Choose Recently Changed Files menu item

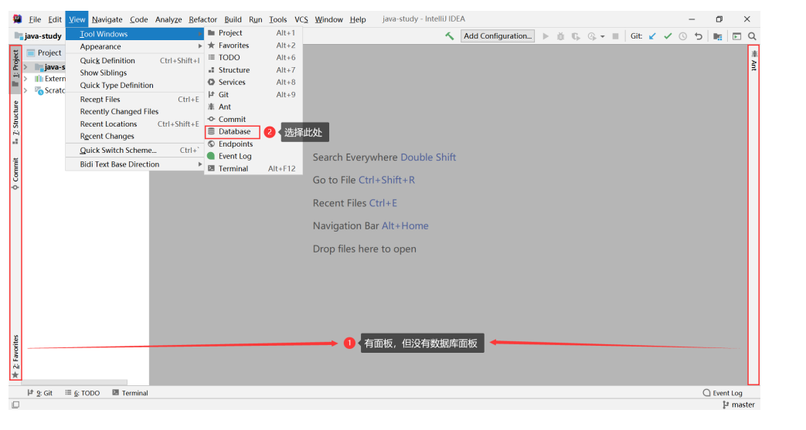tap(134, 111)
